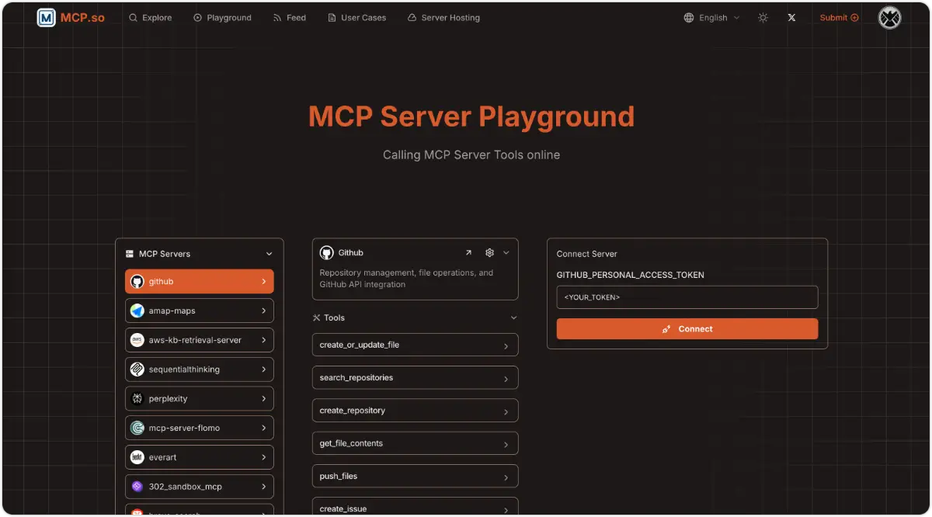Viewport: 932px width, 517px height.
Task: Collapse the MCP Servers list
Action: (x=269, y=254)
